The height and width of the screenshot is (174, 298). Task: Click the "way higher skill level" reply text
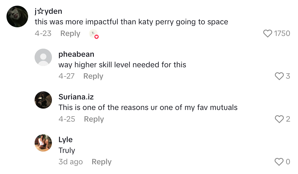coord(122,65)
